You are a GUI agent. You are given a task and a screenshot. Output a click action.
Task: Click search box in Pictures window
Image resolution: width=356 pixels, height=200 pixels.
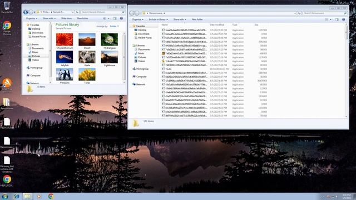(103, 12)
